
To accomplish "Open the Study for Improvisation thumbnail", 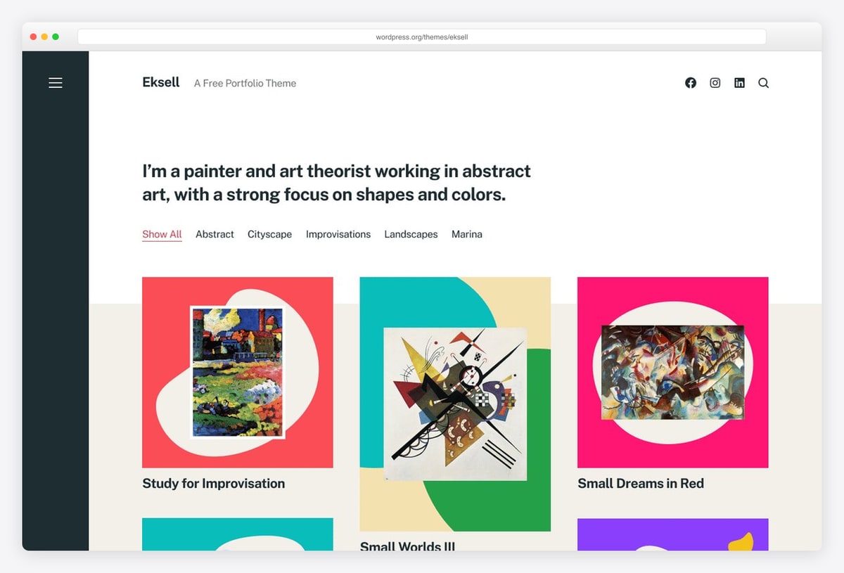I will tap(238, 373).
